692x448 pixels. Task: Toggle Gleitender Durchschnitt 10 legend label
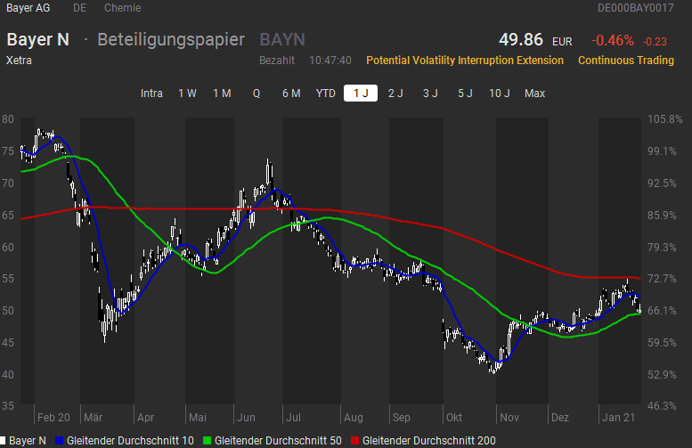[x=130, y=441]
